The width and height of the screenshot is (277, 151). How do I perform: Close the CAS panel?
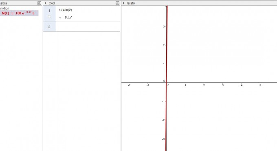coord(117,3)
